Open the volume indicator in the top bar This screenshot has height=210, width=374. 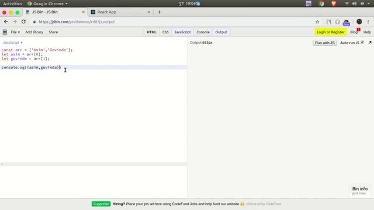355,3
